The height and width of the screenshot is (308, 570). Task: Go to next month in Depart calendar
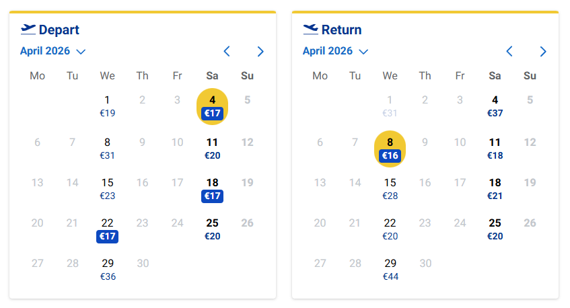[260, 51]
